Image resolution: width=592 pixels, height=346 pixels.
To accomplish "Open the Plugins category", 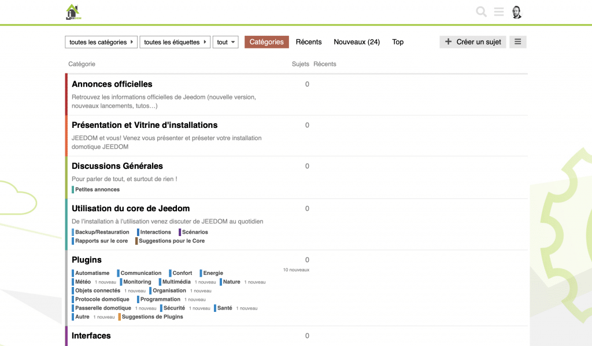I will click(87, 260).
